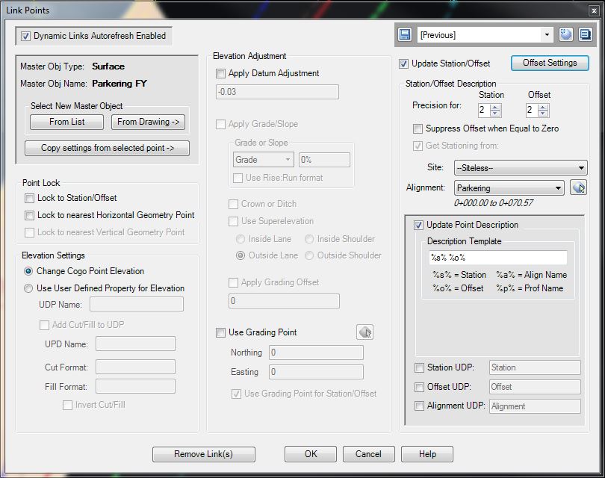Check Suppress Offset when Equal to Zero
605x478 pixels.
pos(418,129)
